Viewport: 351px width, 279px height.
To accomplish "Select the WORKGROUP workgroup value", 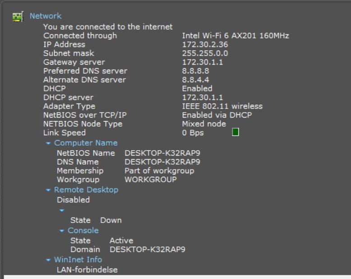I will 151,180.
